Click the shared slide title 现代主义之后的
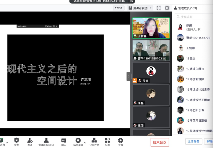This screenshot has width=213, height=148. tap(42, 69)
